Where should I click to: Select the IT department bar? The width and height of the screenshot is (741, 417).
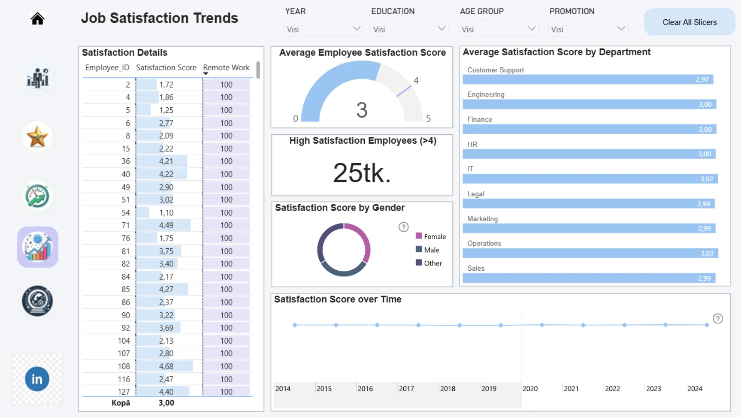(590, 179)
